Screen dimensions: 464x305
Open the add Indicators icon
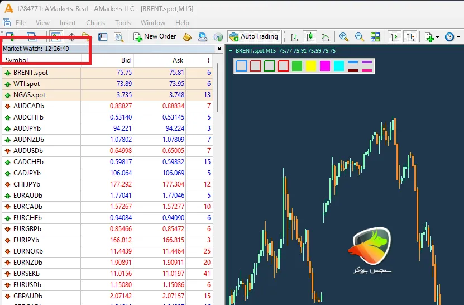tap(429, 37)
